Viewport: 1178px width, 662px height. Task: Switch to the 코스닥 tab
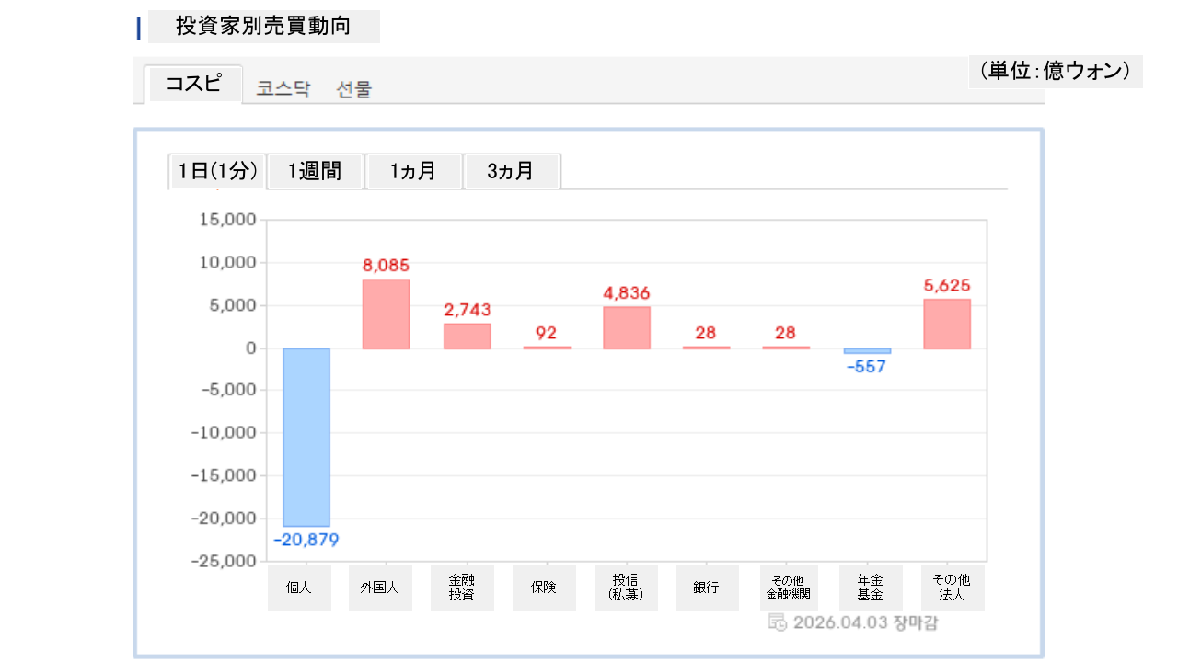point(283,89)
